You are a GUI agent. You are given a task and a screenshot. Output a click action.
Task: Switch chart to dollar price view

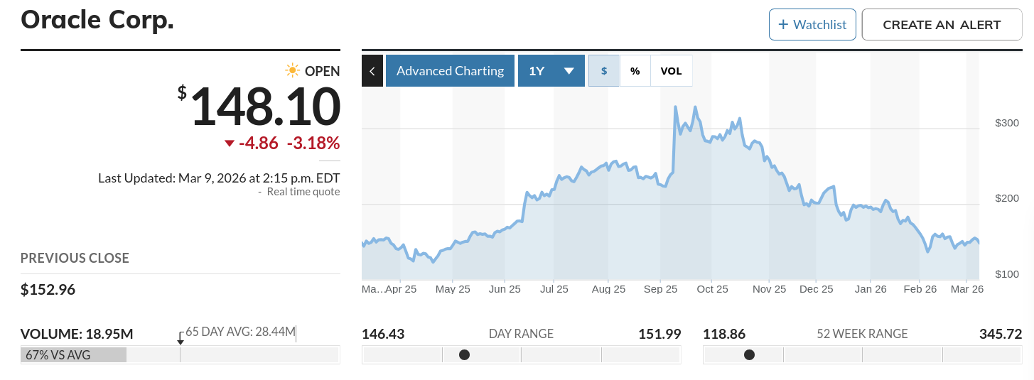[604, 71]
